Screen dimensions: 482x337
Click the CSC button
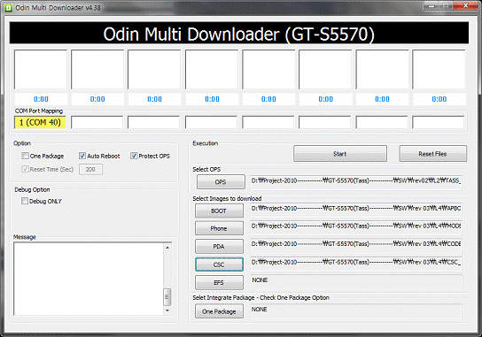click(219, 264)
